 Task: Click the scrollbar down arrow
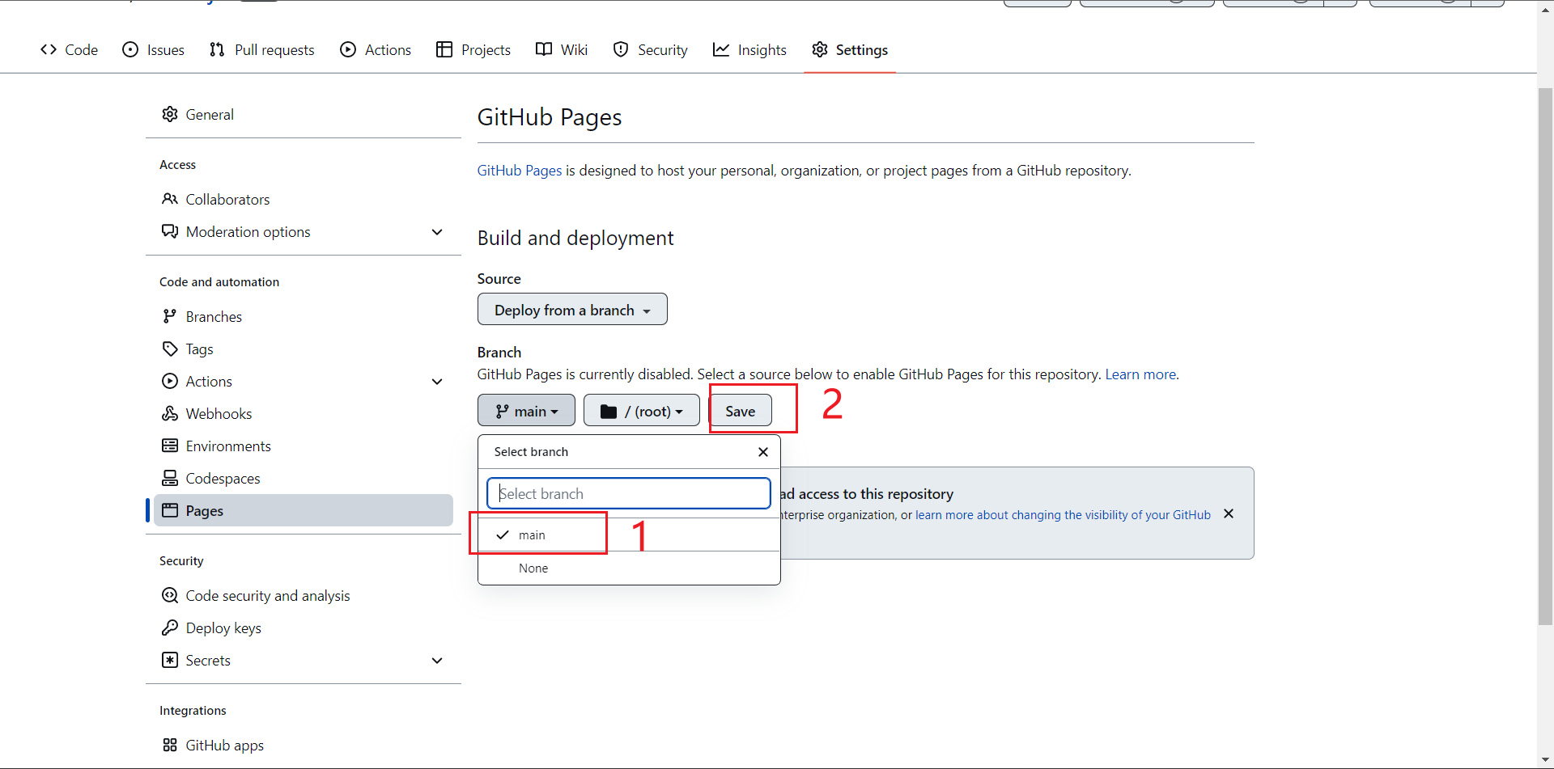point(1545,760)
